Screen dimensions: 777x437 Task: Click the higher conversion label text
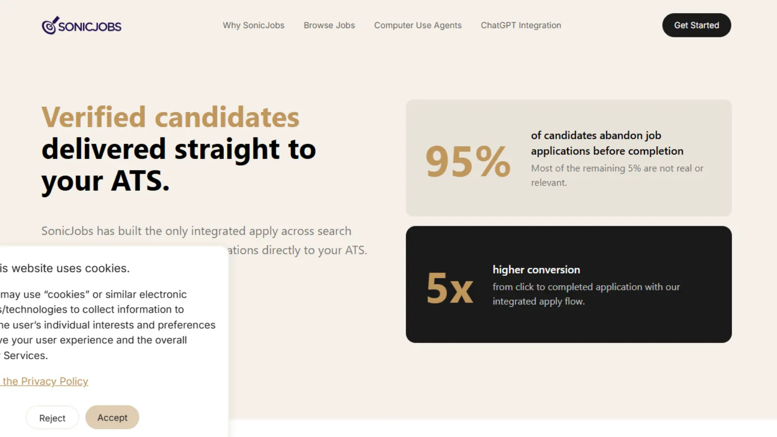tap(536, 269)
